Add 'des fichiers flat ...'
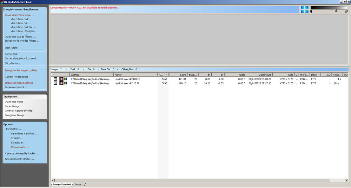Viewport: 351px width, 188px height. point(21,23)
